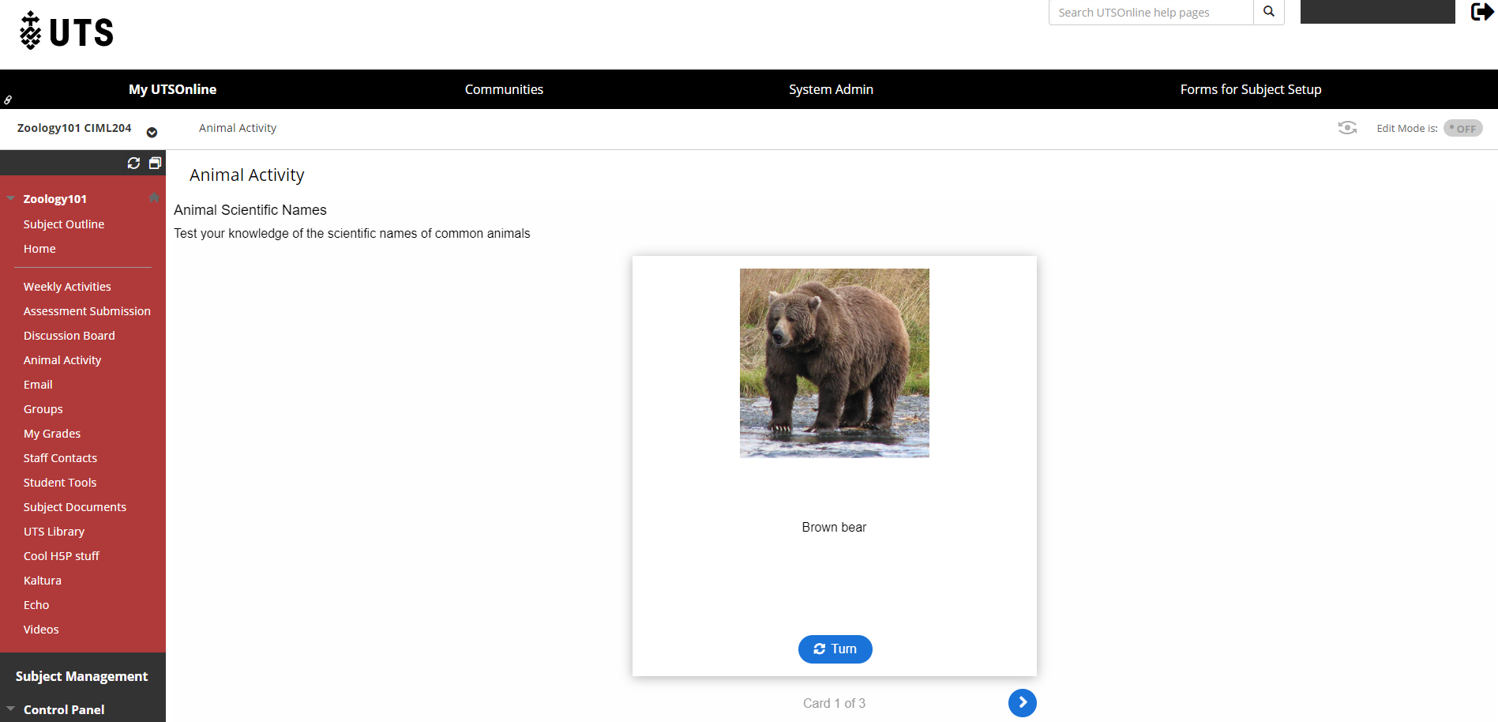The height and width of the screenshot is (722, 1498).
Task: Open My UTSOnline tab
Action: coord(172,89)
